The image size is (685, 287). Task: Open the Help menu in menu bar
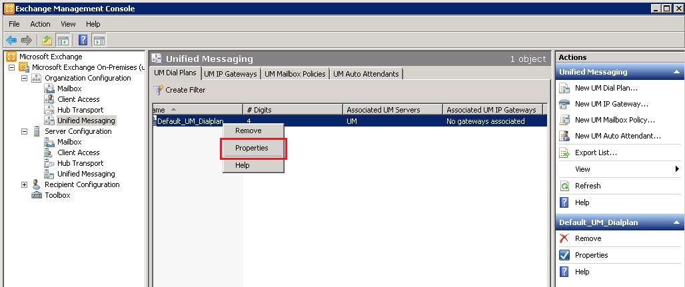93,24
